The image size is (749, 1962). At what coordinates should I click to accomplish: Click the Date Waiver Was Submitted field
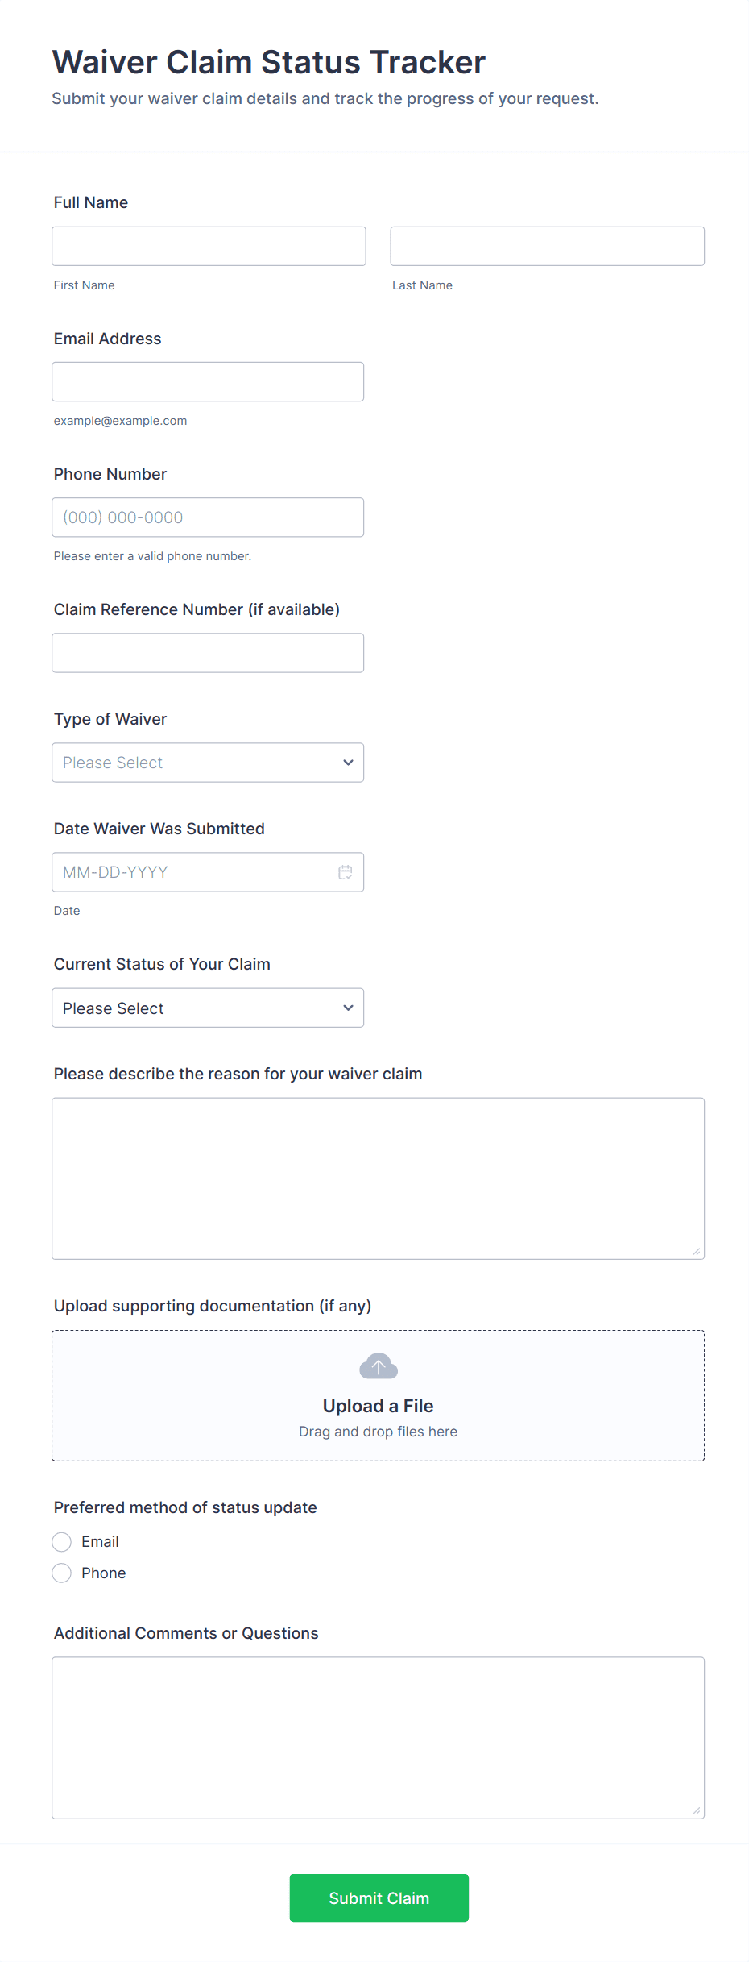(x=193, y=872)
